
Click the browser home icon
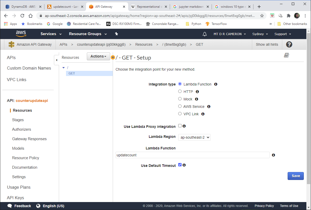point(31,16)
